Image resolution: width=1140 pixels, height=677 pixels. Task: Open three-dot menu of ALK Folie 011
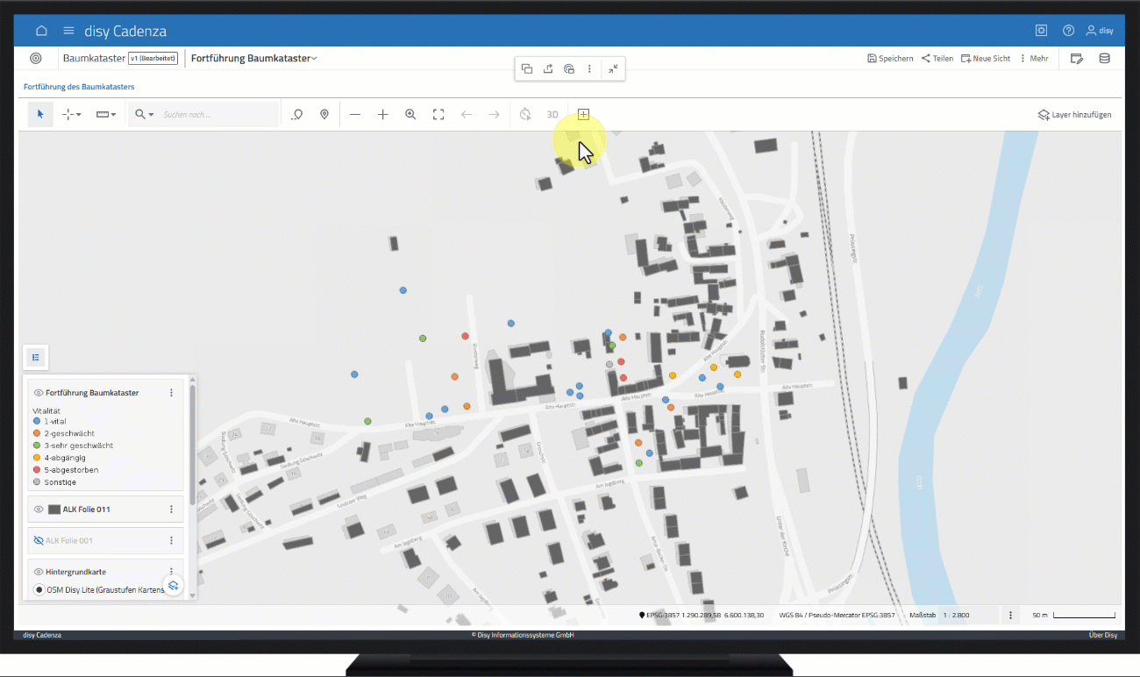click(x=172, y=510)
